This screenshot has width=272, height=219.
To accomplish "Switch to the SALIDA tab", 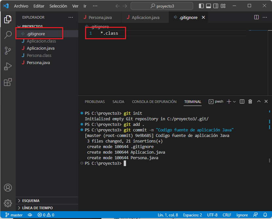I will pos(118,102).
